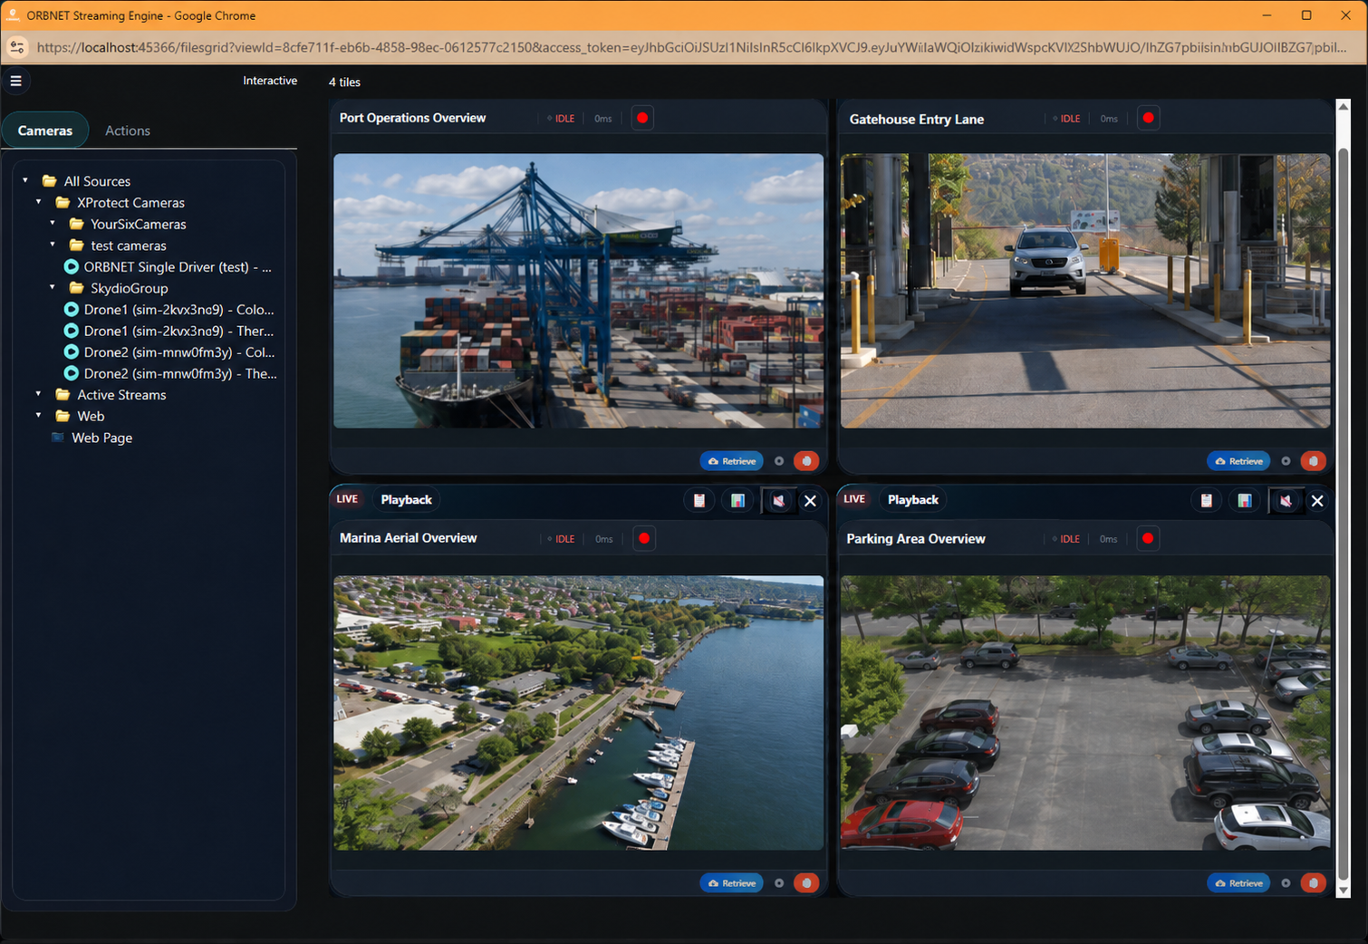The image size is (1368, 944).
Task: Collapse the test cameras folder
Action: [x=52, y=245]
